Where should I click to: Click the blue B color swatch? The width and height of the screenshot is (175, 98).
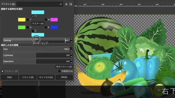click(x=54, y=27)
